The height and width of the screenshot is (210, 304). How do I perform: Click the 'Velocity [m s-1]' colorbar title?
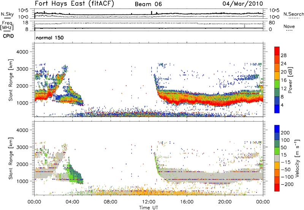[x=297, y=158]
